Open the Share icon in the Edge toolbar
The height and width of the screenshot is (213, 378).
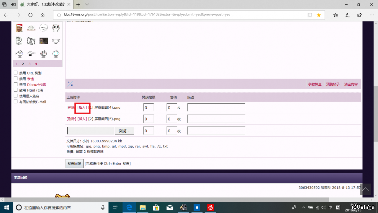pyautogui.click(x=359, y=15)
